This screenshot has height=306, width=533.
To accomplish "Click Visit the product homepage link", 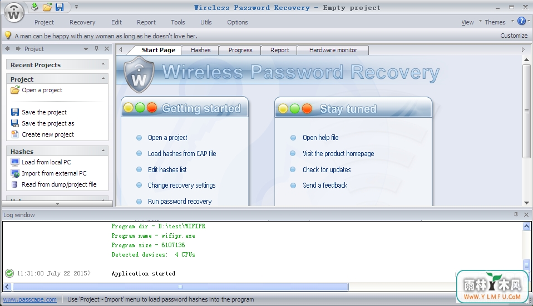I will [338, 154].
